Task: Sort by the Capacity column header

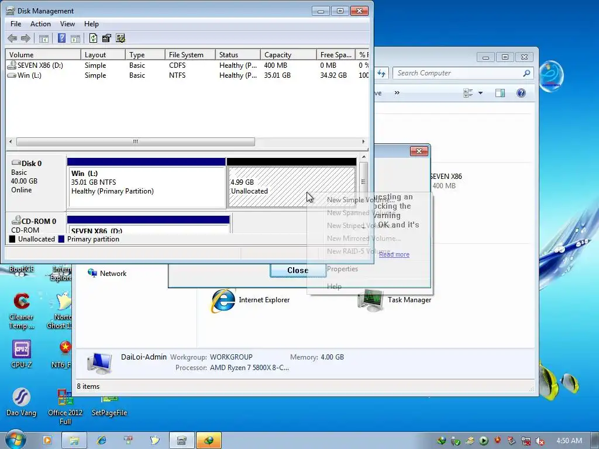Action: click(x=288, y=54)
